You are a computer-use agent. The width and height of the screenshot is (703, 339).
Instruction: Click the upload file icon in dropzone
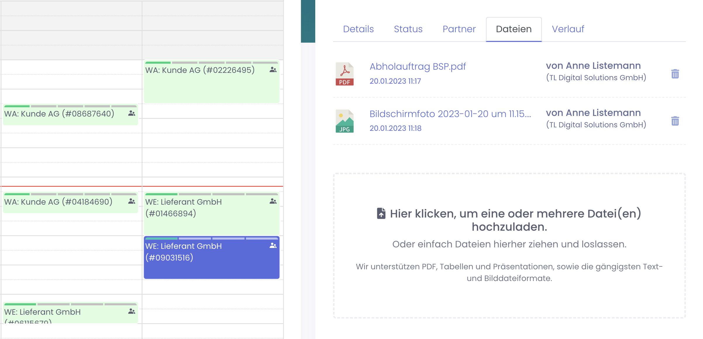pyautogui.click(x=381, y=213)
